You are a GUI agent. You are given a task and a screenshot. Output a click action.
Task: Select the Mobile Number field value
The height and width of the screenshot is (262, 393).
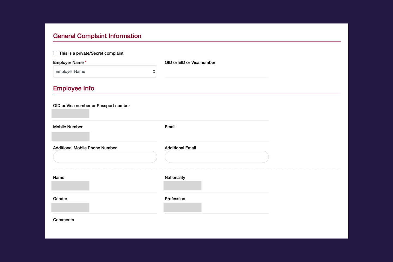70,137
